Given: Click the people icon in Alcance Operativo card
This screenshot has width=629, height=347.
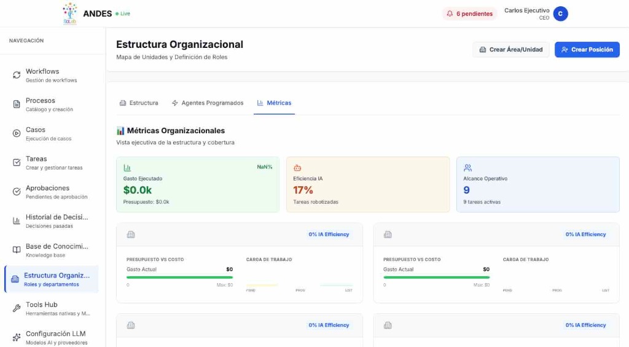Looking at the screenshot, I should pyautogui.click(x=467, y=168).
